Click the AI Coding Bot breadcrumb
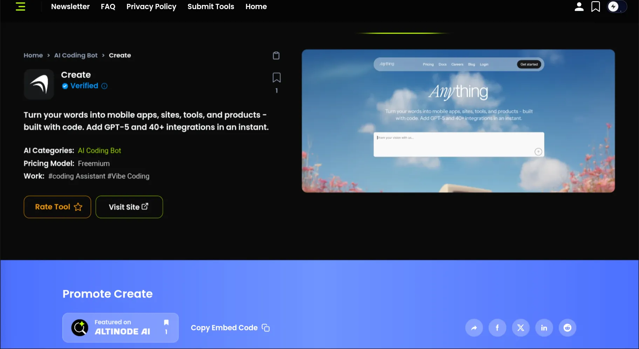This screenshot has height=349, width=639. pos(76,55)
